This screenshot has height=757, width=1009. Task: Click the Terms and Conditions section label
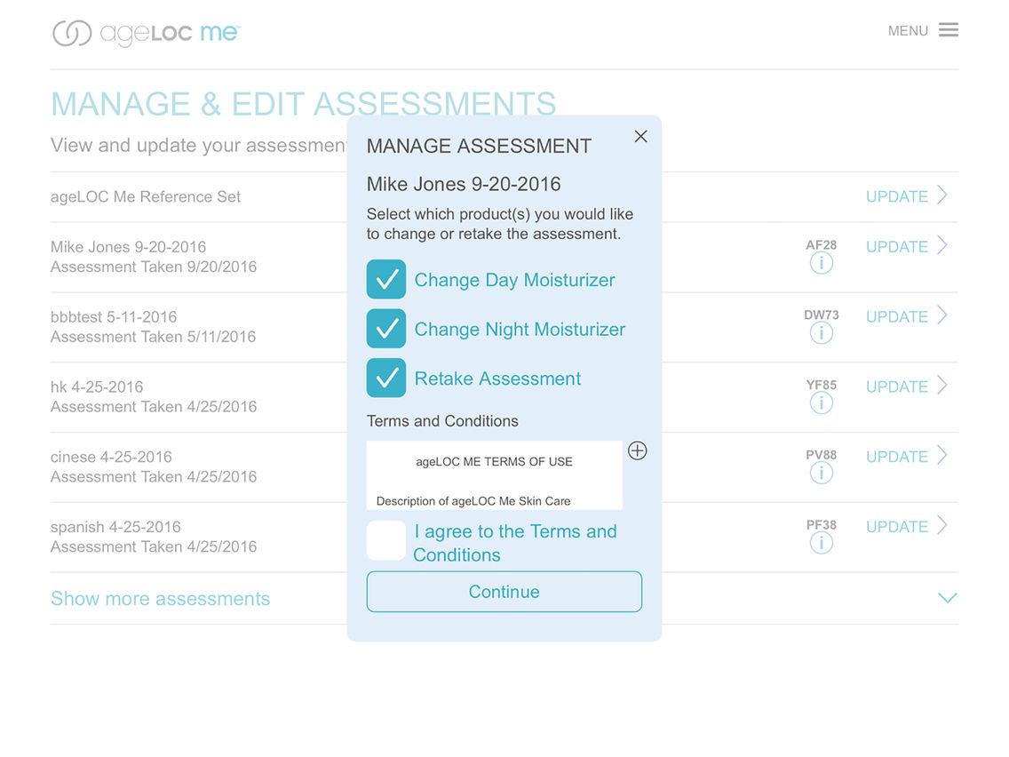coord(442,421)
